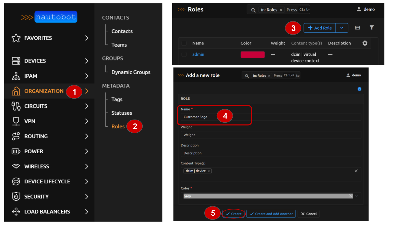The height and width of the screenshot is (226, 402).
Task: Click the filter funnel icon
Action: [372, 28]
